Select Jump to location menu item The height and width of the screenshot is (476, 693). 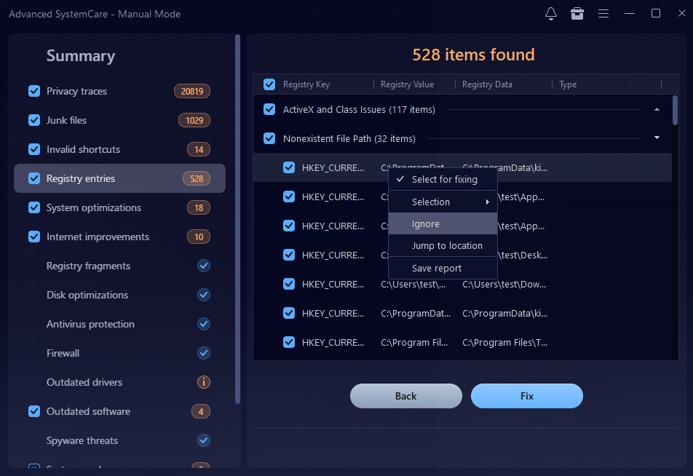(446, 245)
